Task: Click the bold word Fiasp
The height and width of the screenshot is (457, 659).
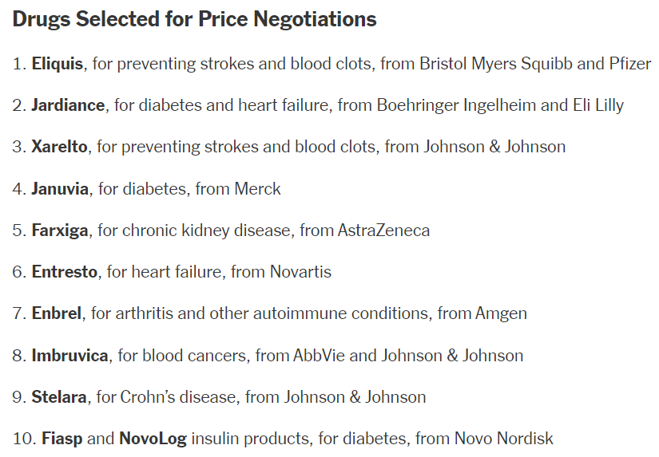Action: (x=62, y=439)
